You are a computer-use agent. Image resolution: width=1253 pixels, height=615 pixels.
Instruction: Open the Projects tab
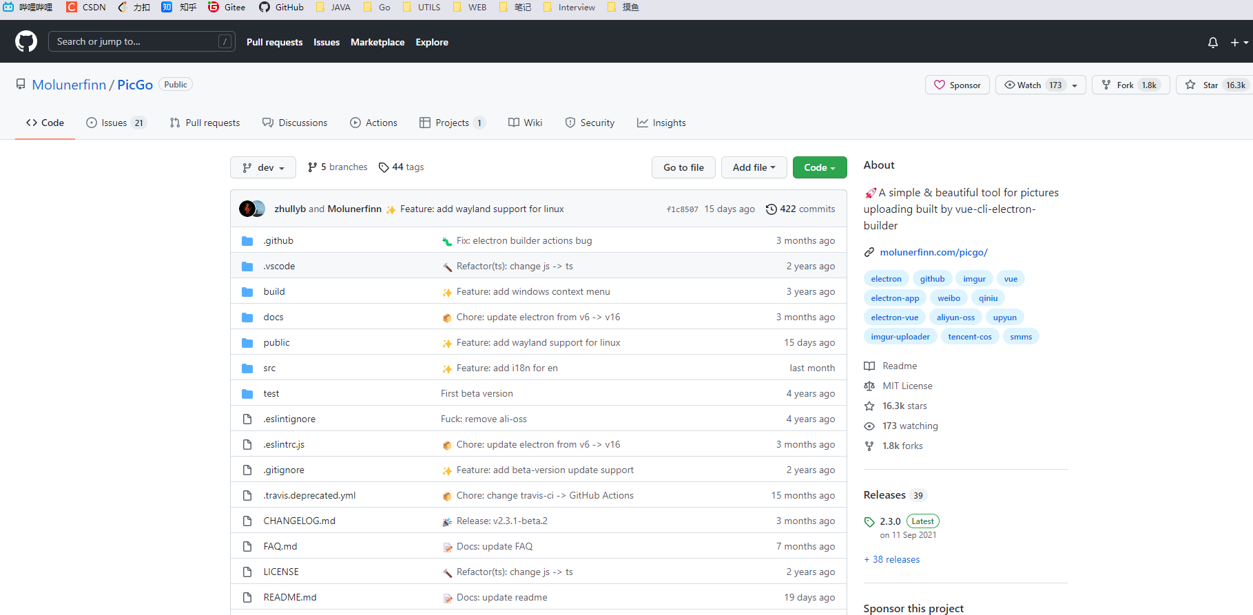tap(453, 123)
